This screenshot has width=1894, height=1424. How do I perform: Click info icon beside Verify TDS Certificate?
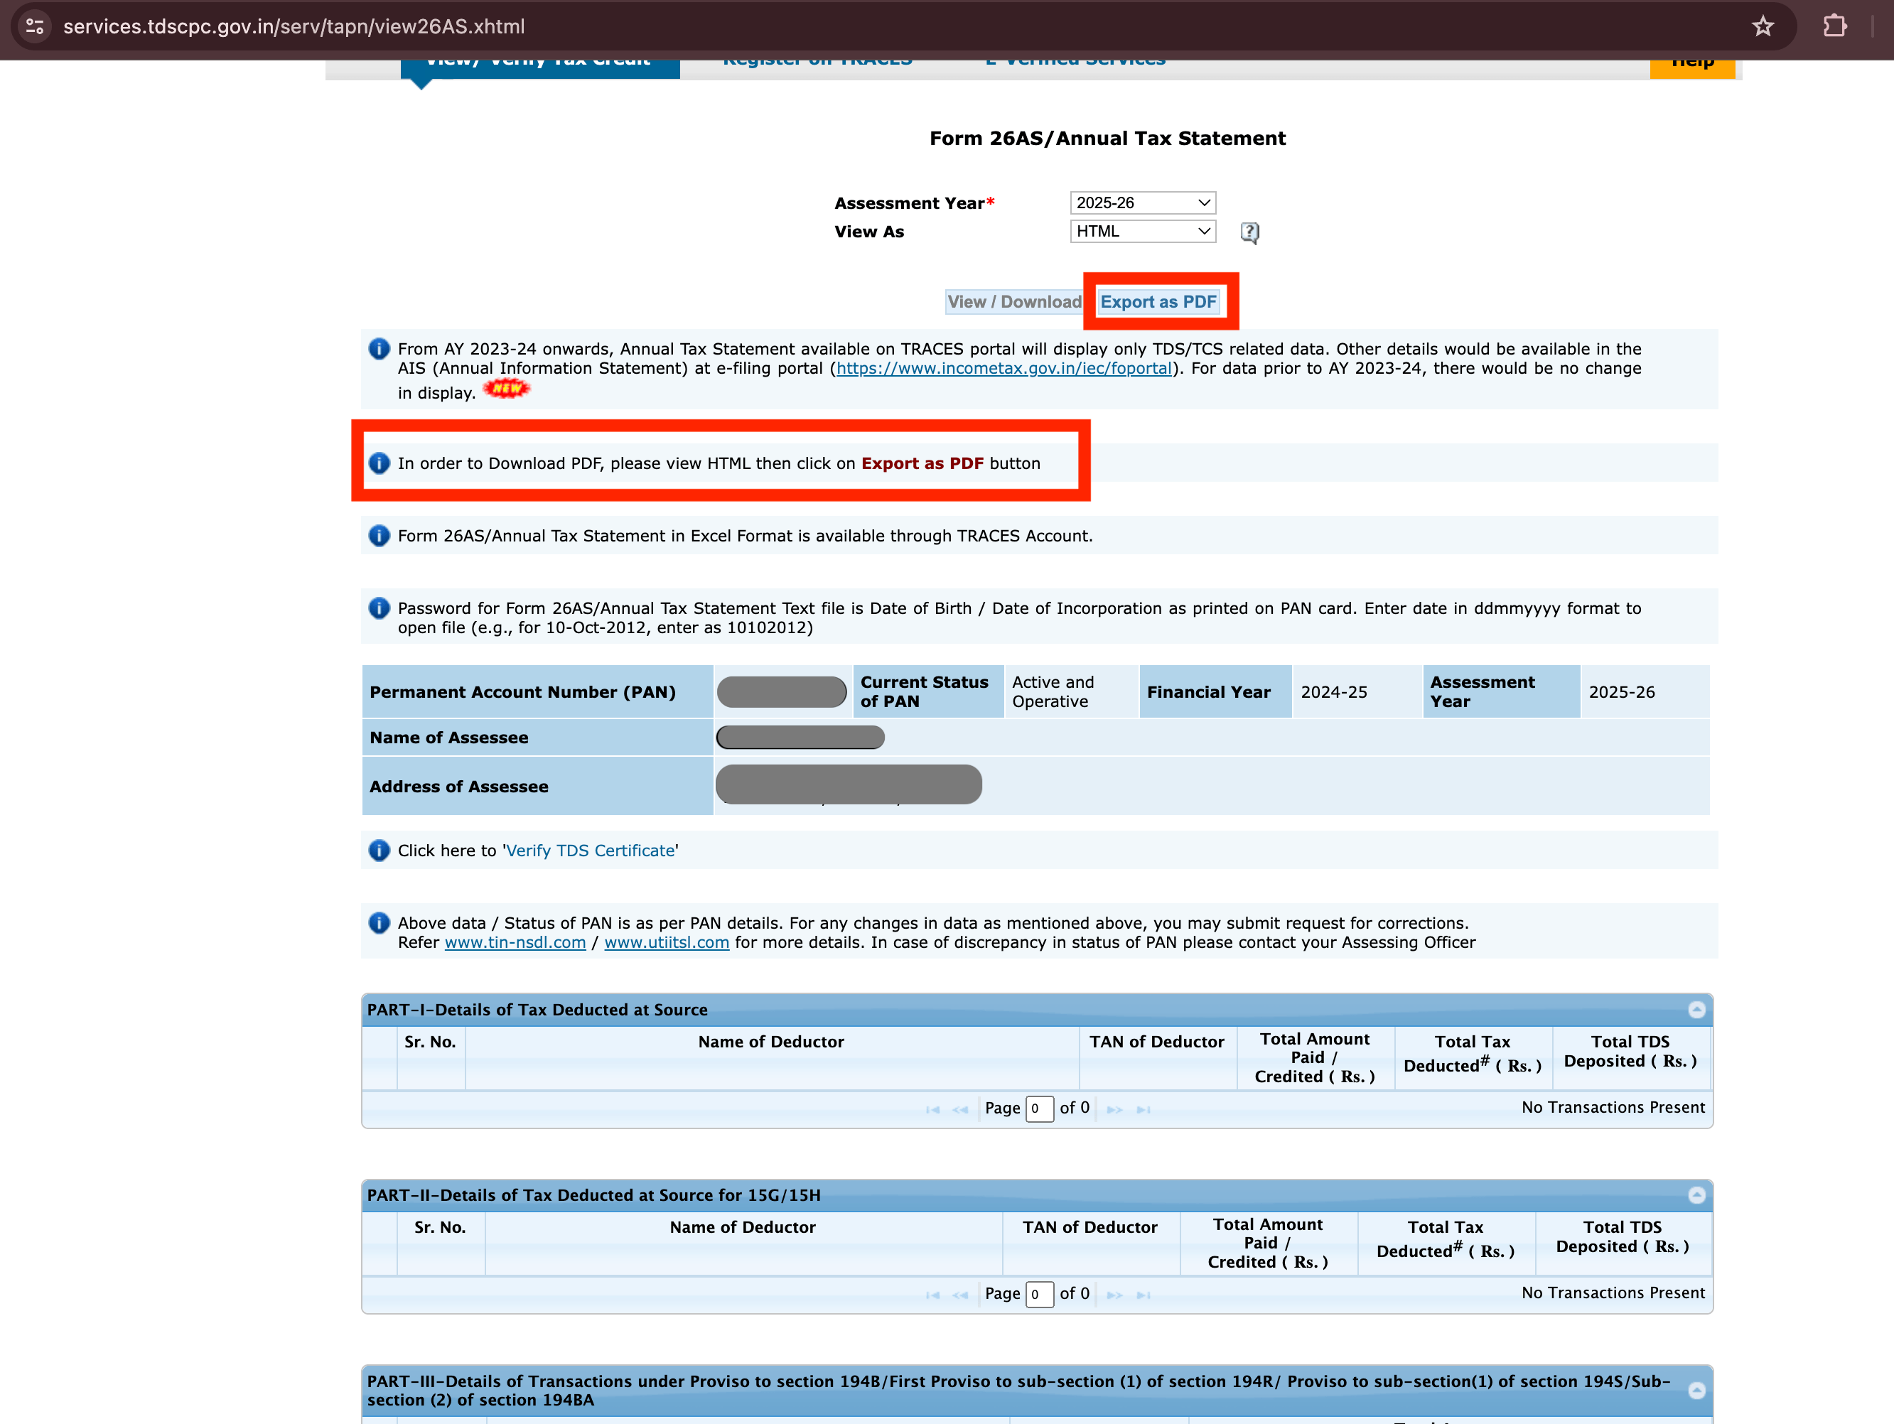(x=379, y=851)
